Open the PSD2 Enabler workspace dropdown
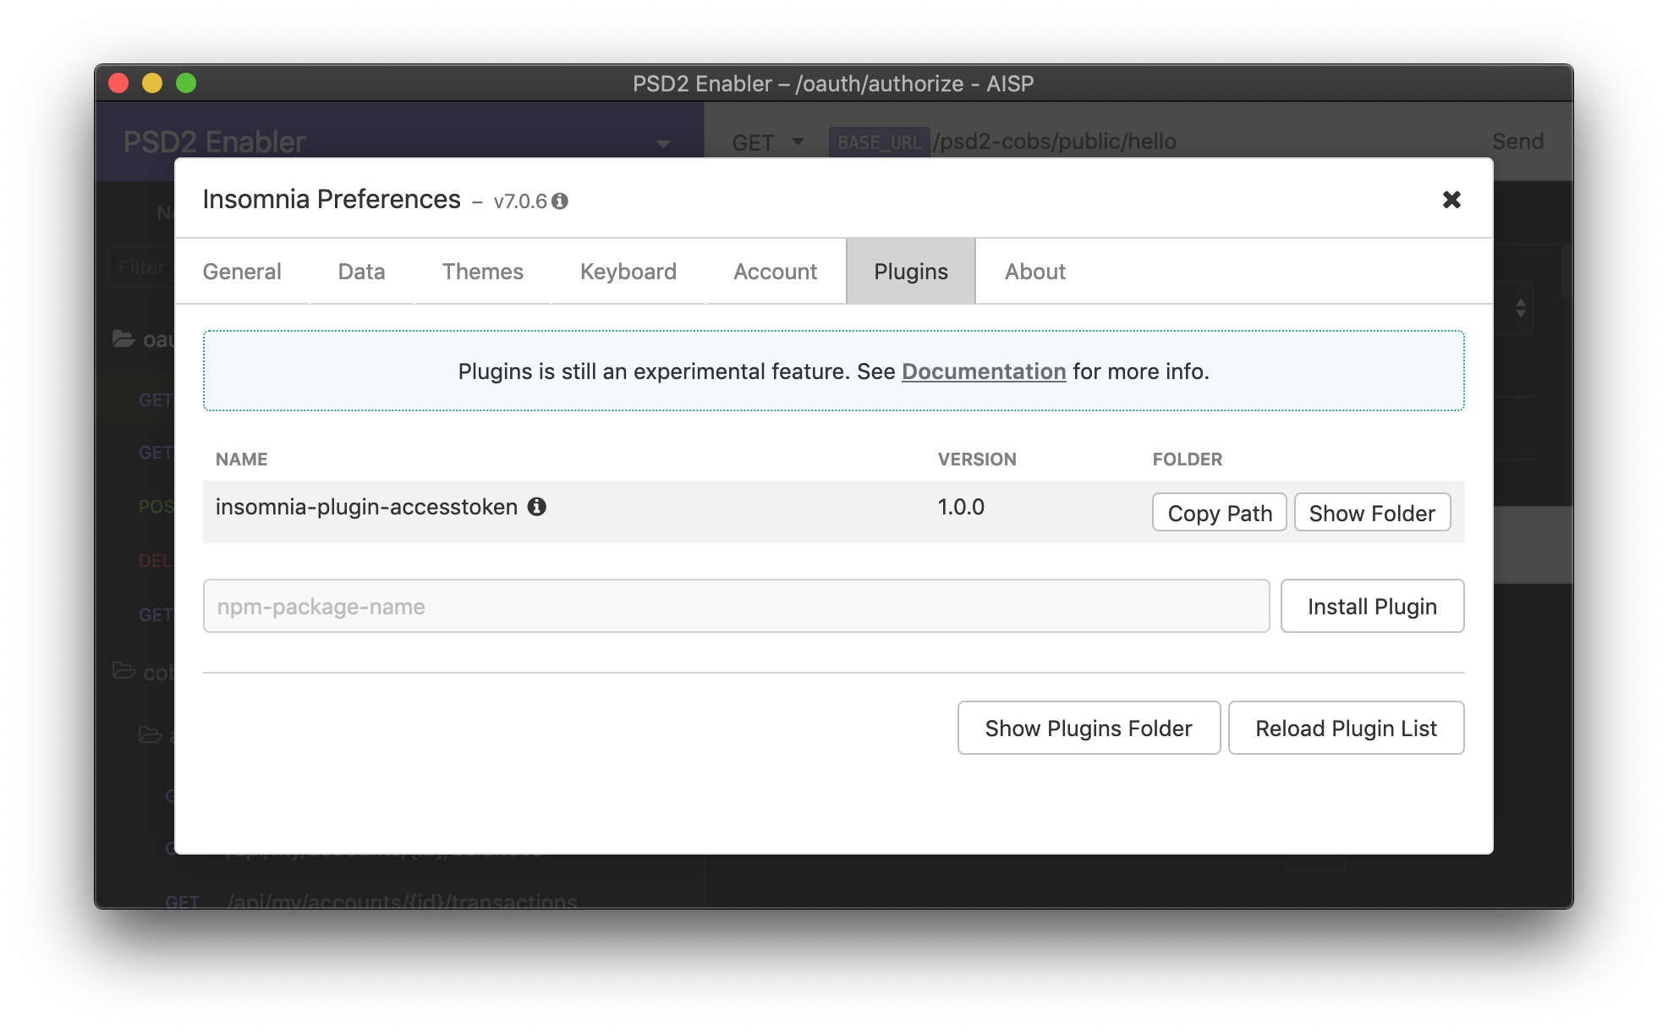The height and width of the screenshot is (1034, 1668). [x=664, y=144]
